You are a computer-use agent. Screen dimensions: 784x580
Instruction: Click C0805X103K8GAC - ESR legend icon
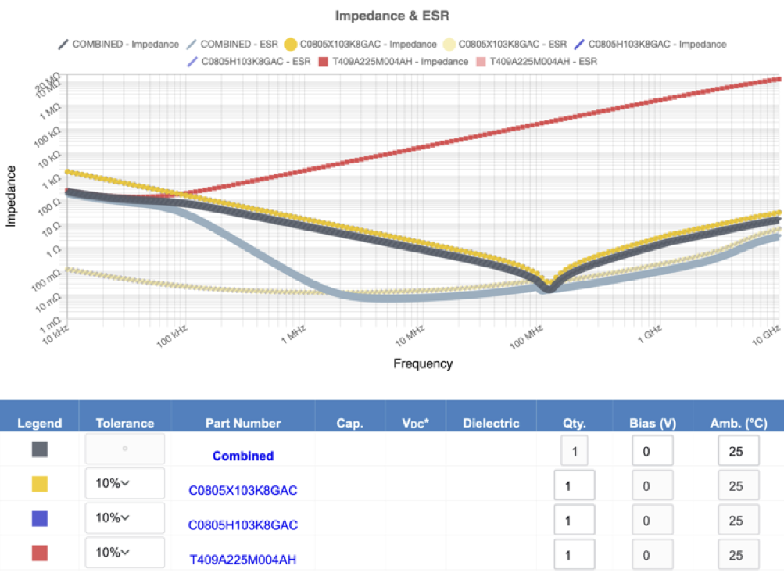click(451, 45)
